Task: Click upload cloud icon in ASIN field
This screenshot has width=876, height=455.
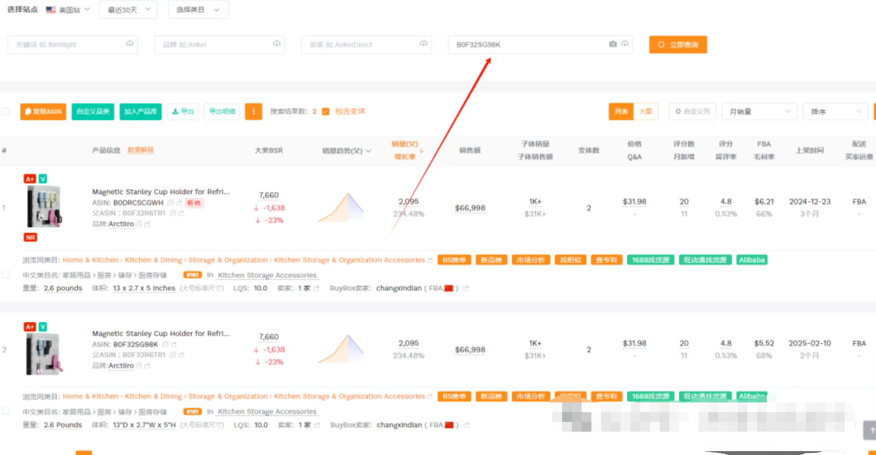Action: coord(625,44)
